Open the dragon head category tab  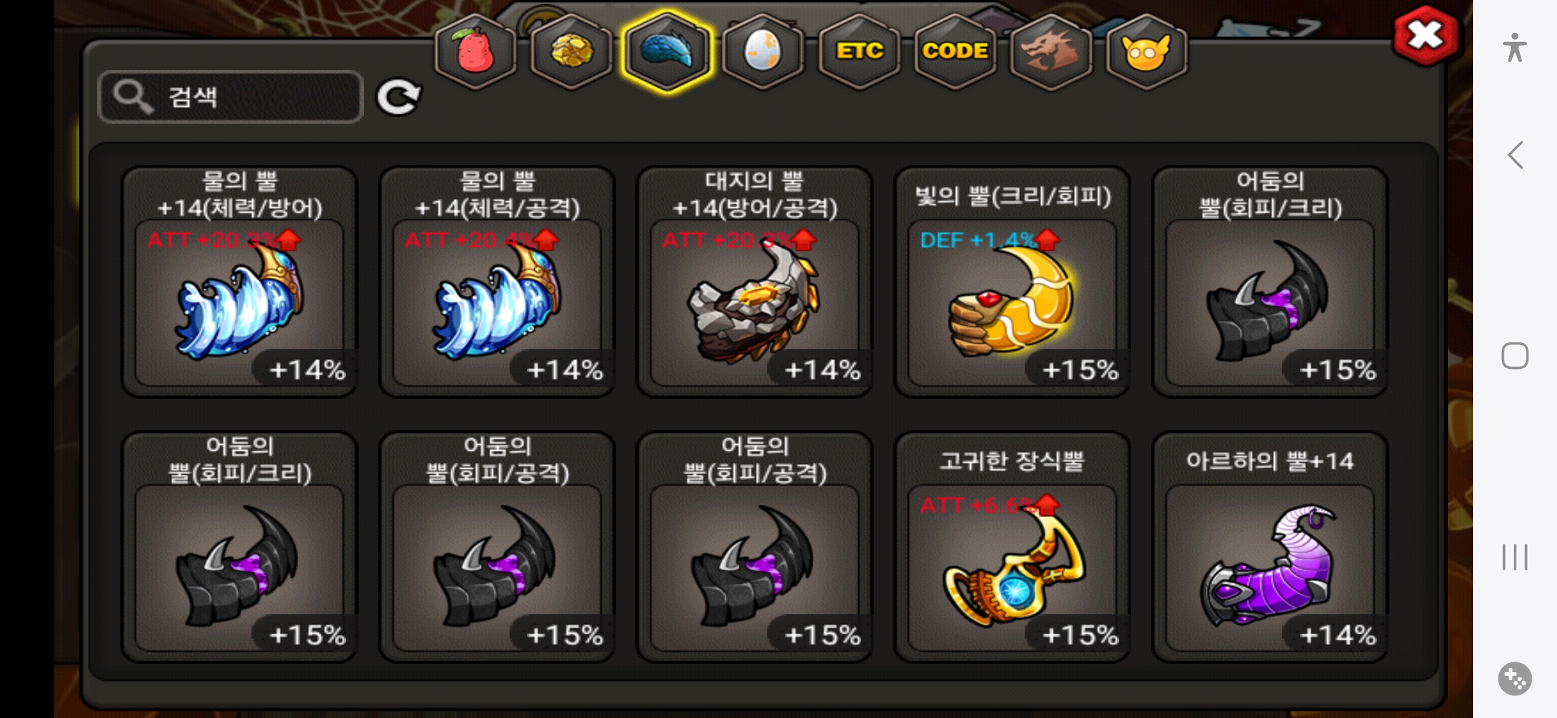1051,51
